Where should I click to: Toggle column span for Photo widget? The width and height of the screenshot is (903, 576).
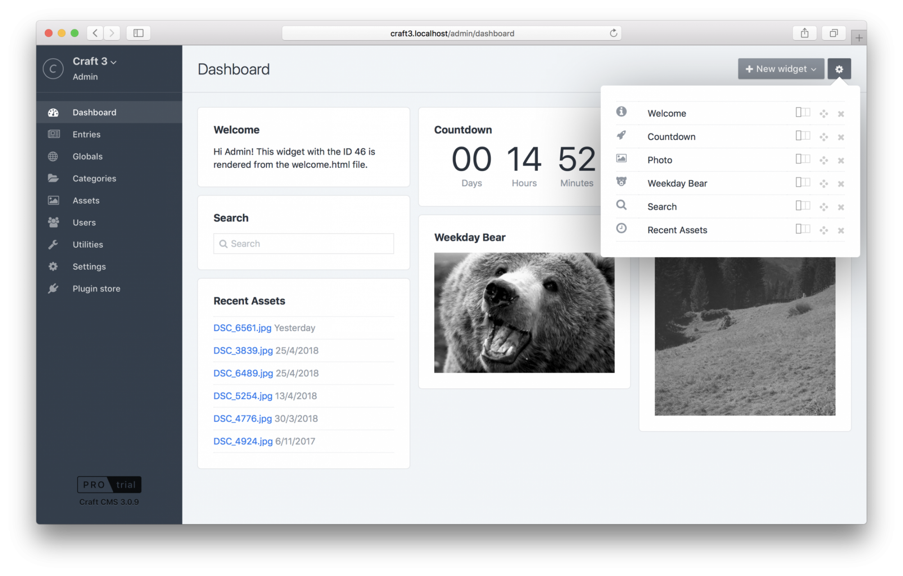click(x=802, y=159)
